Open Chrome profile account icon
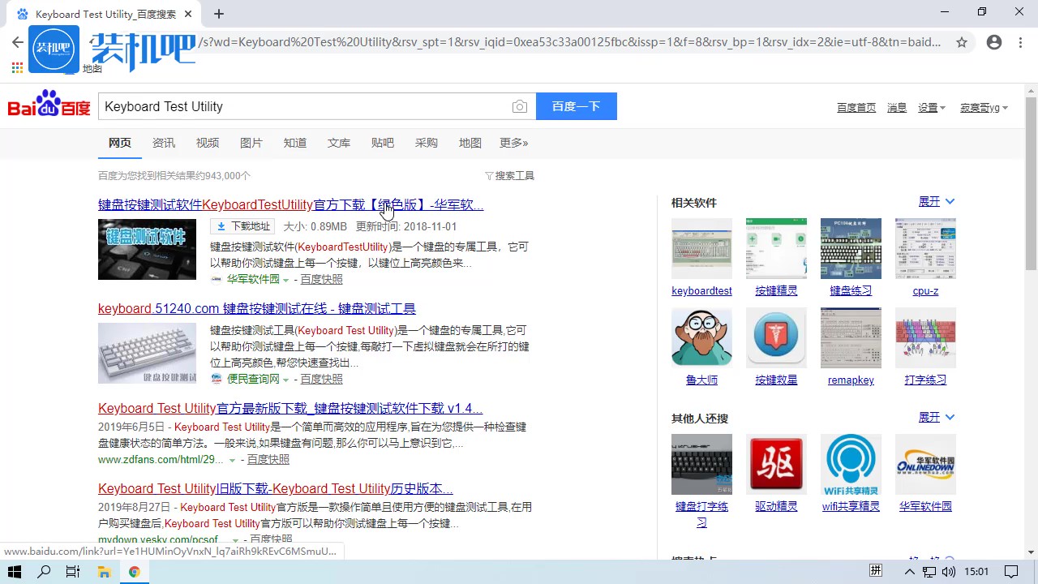 pos(994,42)
